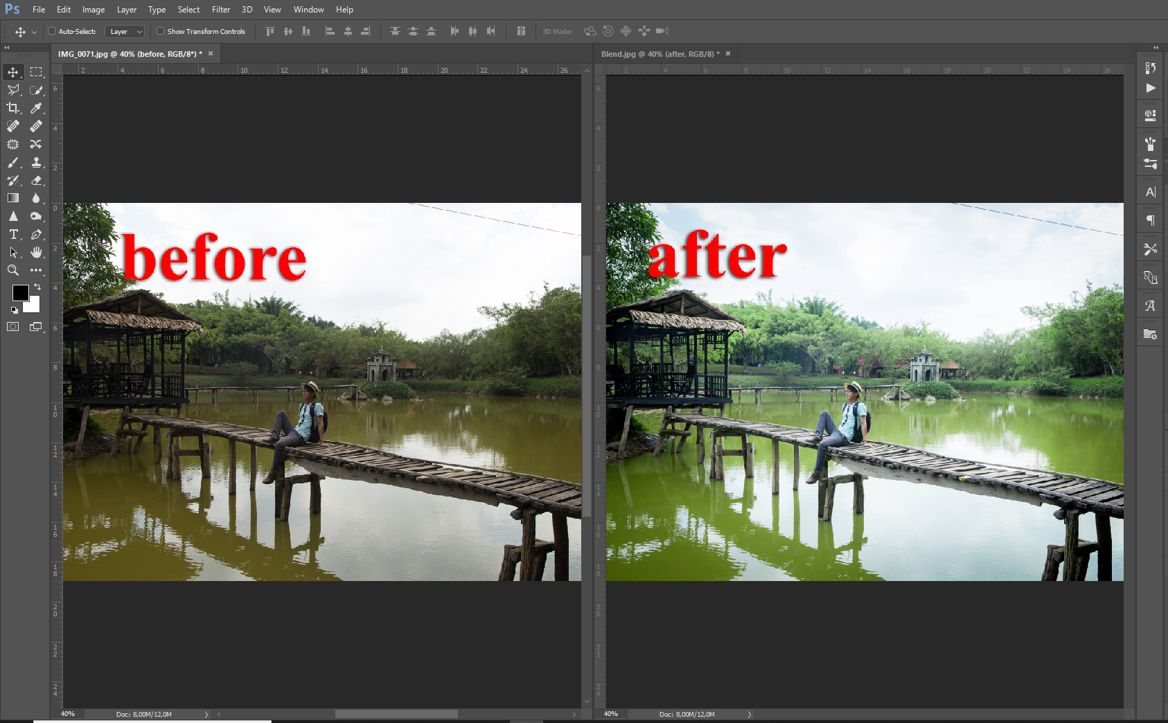The height and width of the screenshot is (723, 1168).
Task: Expand the zoom percentage field arrow in status bar
Action: 205,714
